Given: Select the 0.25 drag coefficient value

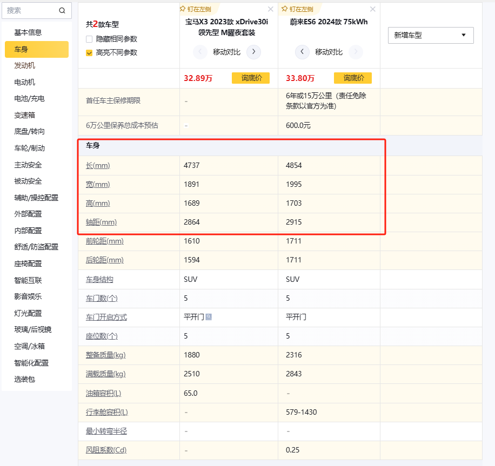Looking at the screenshot, I should pos(293,450).
